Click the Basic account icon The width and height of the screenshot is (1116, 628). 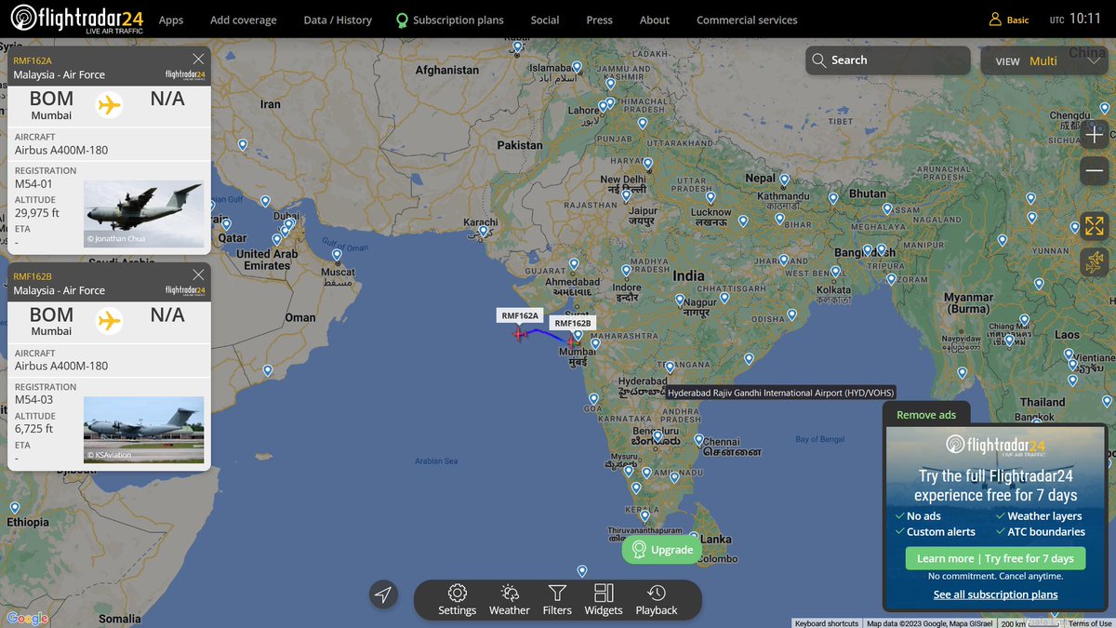tap(1009, 20)
